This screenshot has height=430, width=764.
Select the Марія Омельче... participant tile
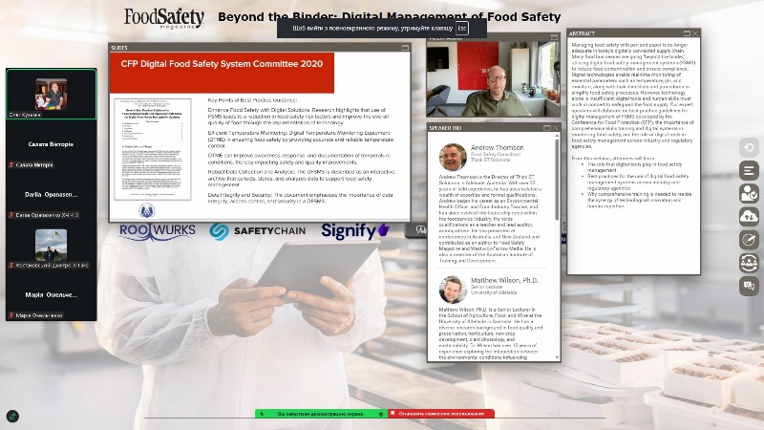tap(52, 295)
